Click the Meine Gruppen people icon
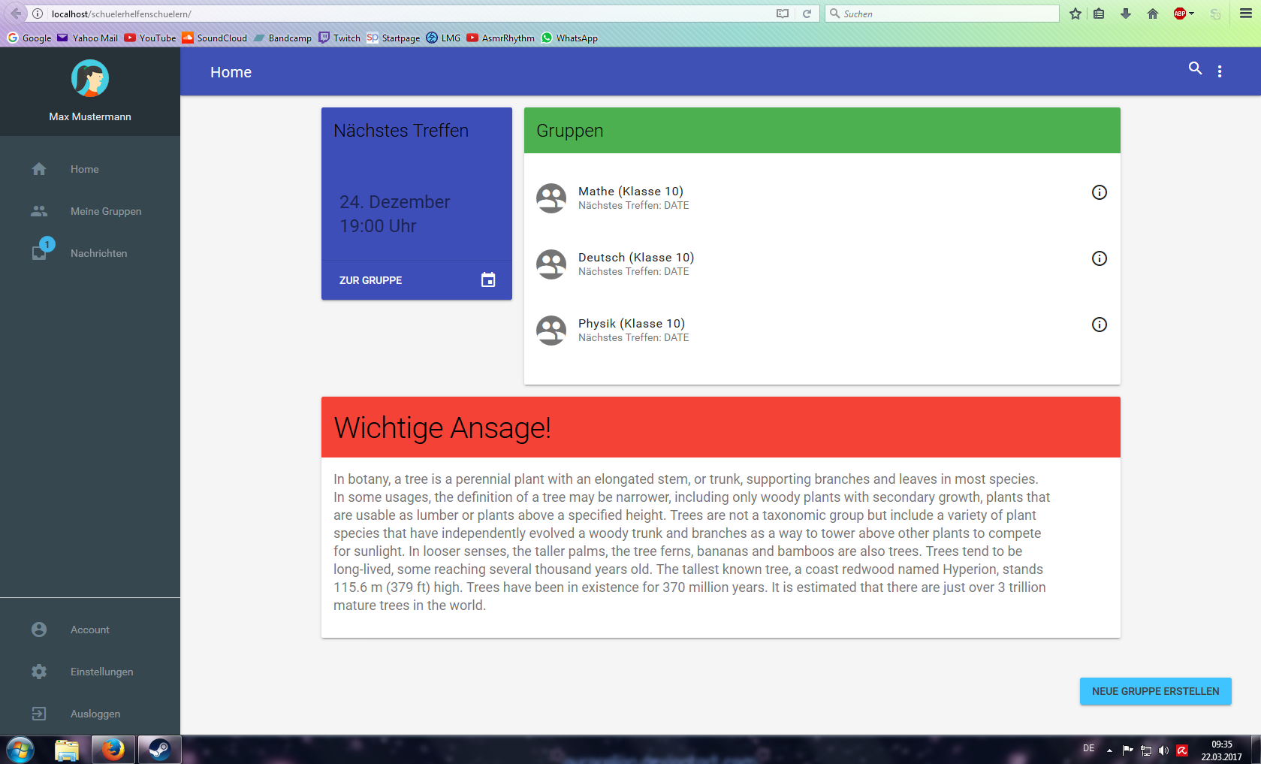The height and width of the screenshot is (764, 1261). click(x=39, y=211)
